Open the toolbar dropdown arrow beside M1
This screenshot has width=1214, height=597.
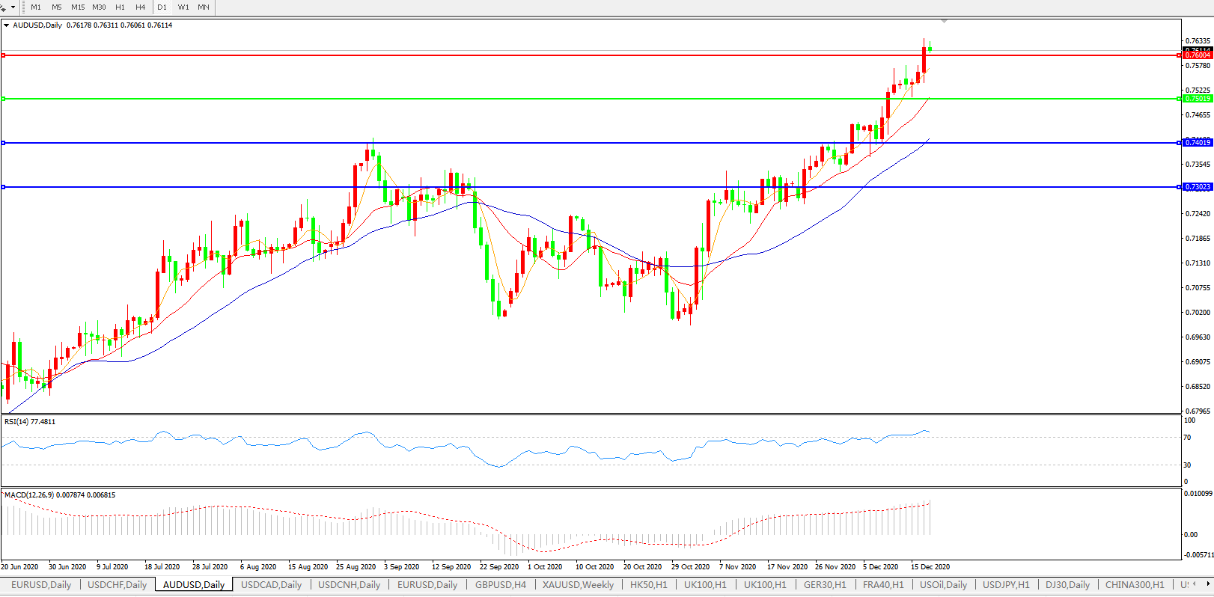[13, 7]
